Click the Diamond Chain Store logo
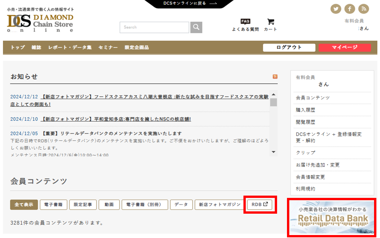 [x=40, y=23]
